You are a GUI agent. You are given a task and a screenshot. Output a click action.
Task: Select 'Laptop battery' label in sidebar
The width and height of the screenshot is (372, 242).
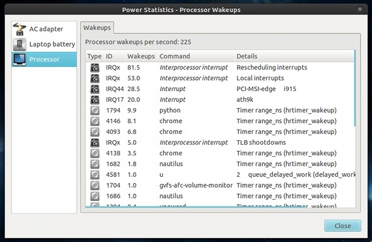52,44
